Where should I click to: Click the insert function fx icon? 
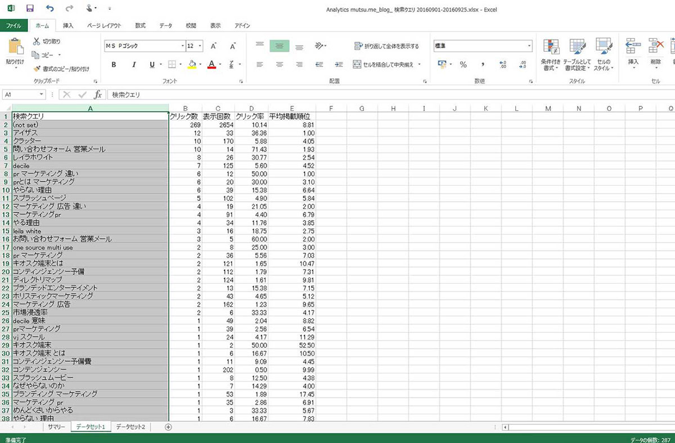pyautogui.click(x=97, y=95)
